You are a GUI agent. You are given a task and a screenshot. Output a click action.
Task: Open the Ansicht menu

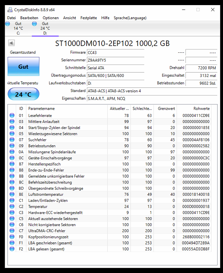[x=70, y=18]
